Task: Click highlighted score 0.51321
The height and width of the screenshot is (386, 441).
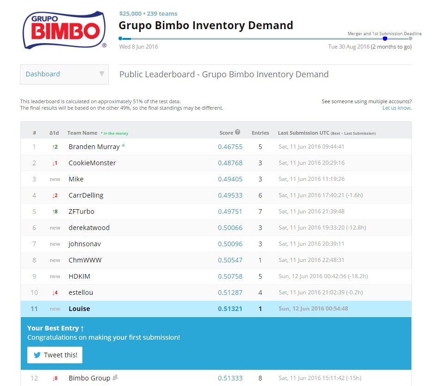Action: click(x=230, y=309)
